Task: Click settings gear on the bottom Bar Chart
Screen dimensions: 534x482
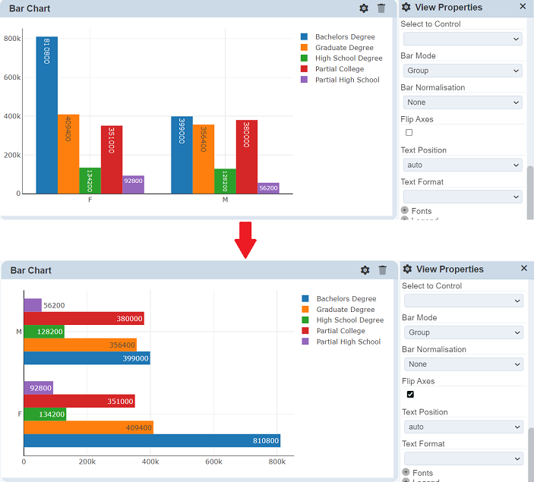Action: pyautogui.click(x=365, y=270)
